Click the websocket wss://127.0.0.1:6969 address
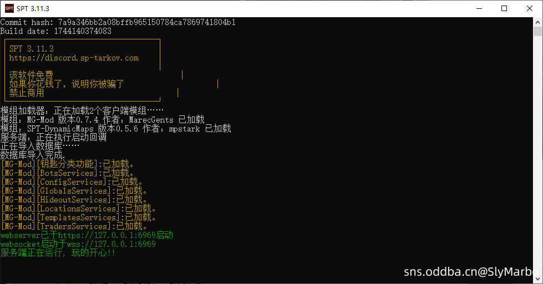 [111, 244]
